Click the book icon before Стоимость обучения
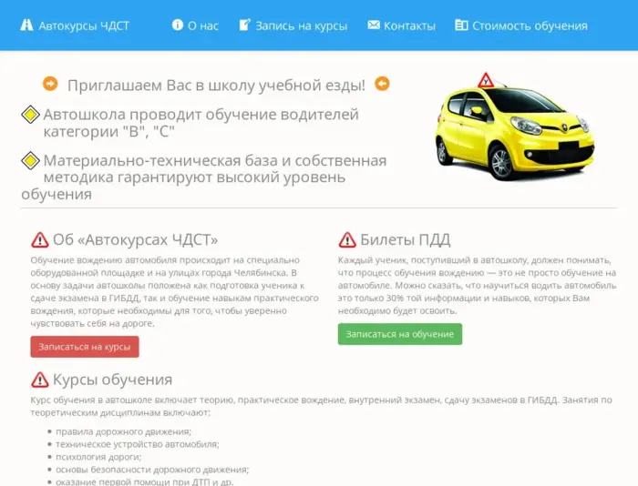 pyautogui.click(x=461, y=25)
